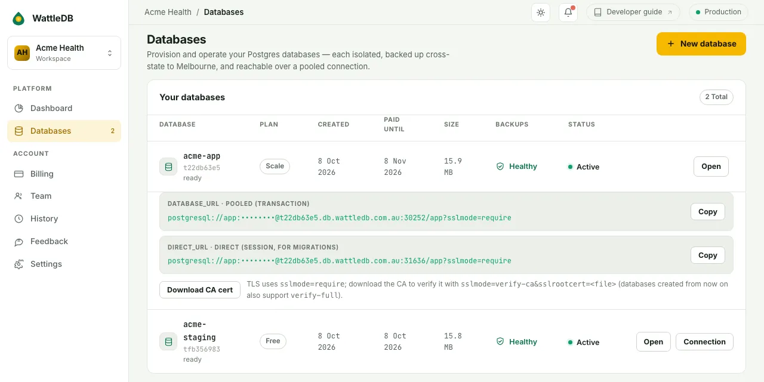Create a New database
The image size is (764, 382).
(701, 44)
